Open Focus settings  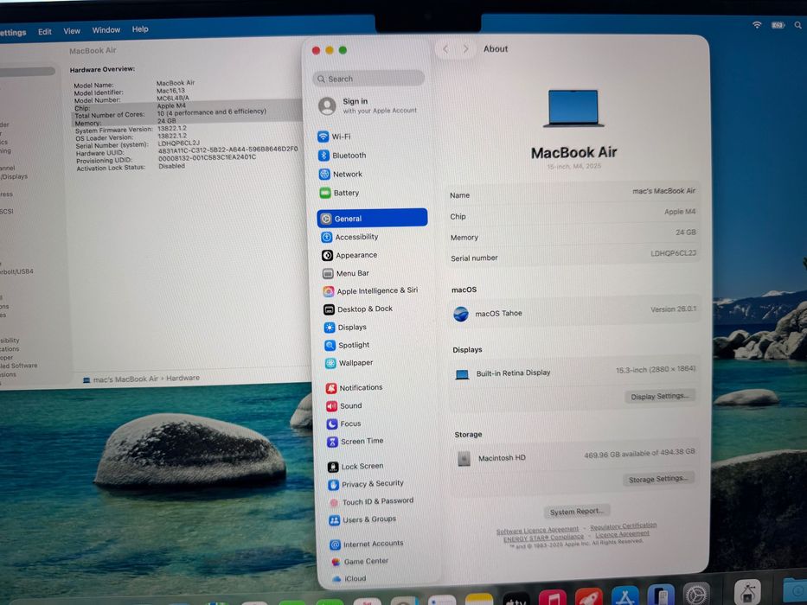pos(344,423)
